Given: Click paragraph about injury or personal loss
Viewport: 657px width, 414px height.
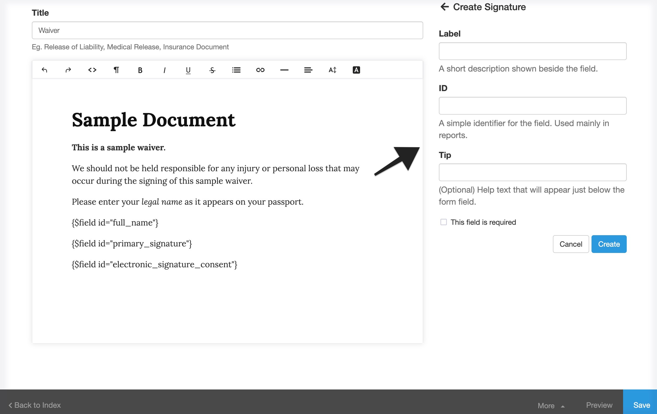Looking at the screenshot, I should 216,175.
